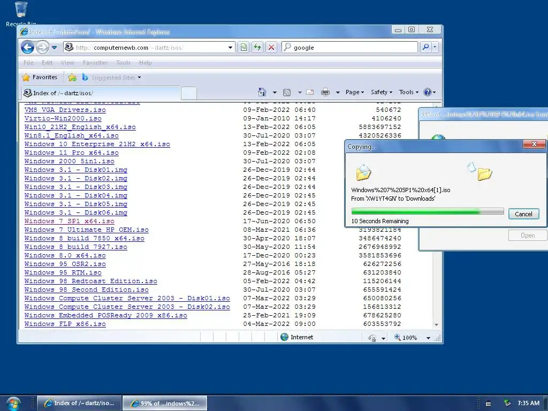Image resolution: width=548 pixels, height=411 pixels.
Task: Toggle the Compatibility View icon
Action: 243,47
